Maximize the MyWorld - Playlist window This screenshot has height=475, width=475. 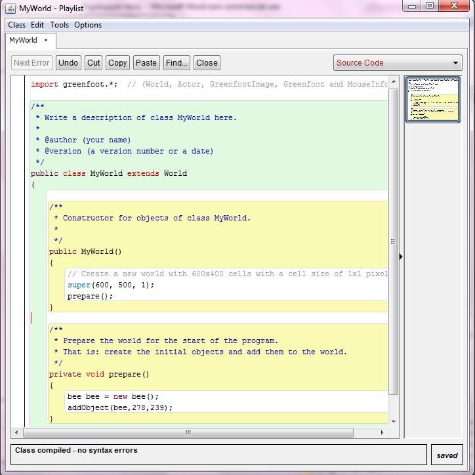[x=430, y=6]
